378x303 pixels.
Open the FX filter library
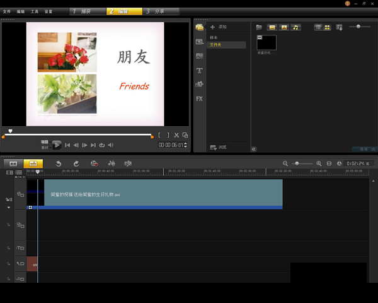pyautogui.click(x=199, y=99)
